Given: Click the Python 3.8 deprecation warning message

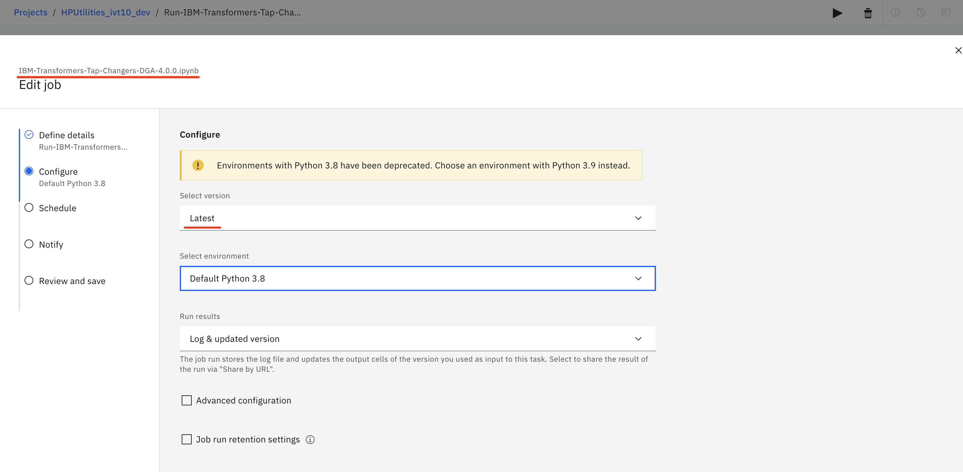Looking at the screenshot, I should 423,165.
